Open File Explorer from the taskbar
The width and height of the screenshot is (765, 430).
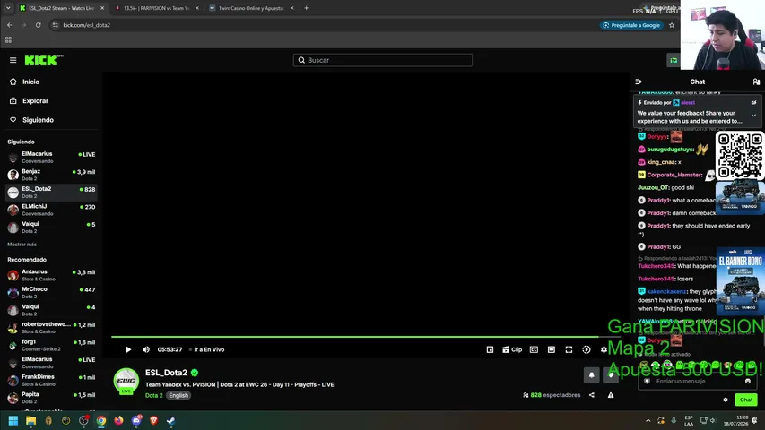(30, 420)
